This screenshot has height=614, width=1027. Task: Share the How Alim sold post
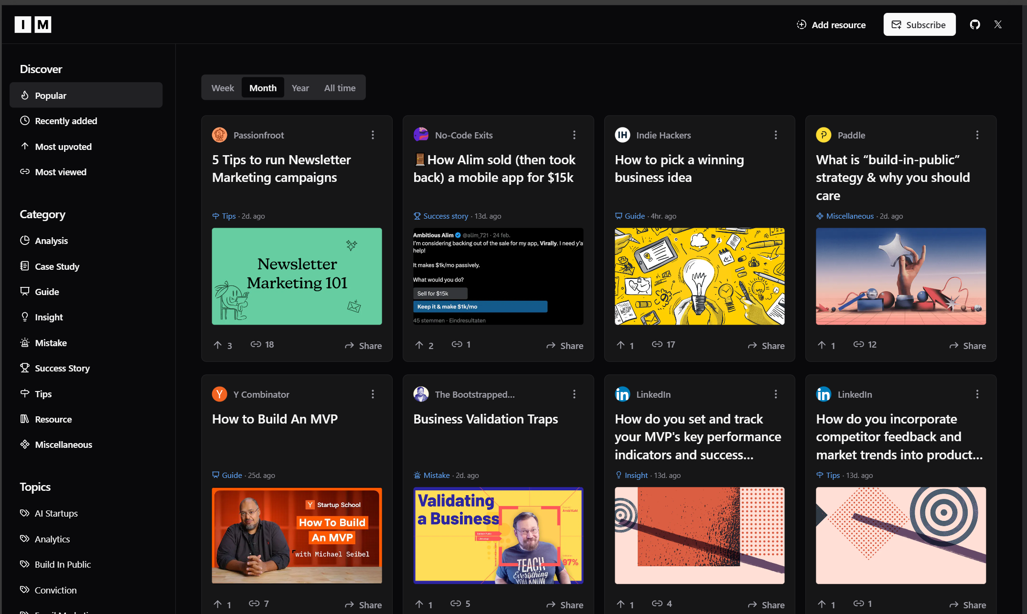click(x=565, y=345)
